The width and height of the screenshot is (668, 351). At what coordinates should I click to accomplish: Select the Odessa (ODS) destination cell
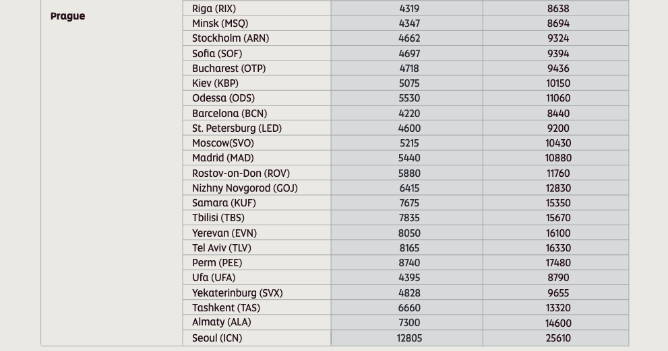coord(257,98)
